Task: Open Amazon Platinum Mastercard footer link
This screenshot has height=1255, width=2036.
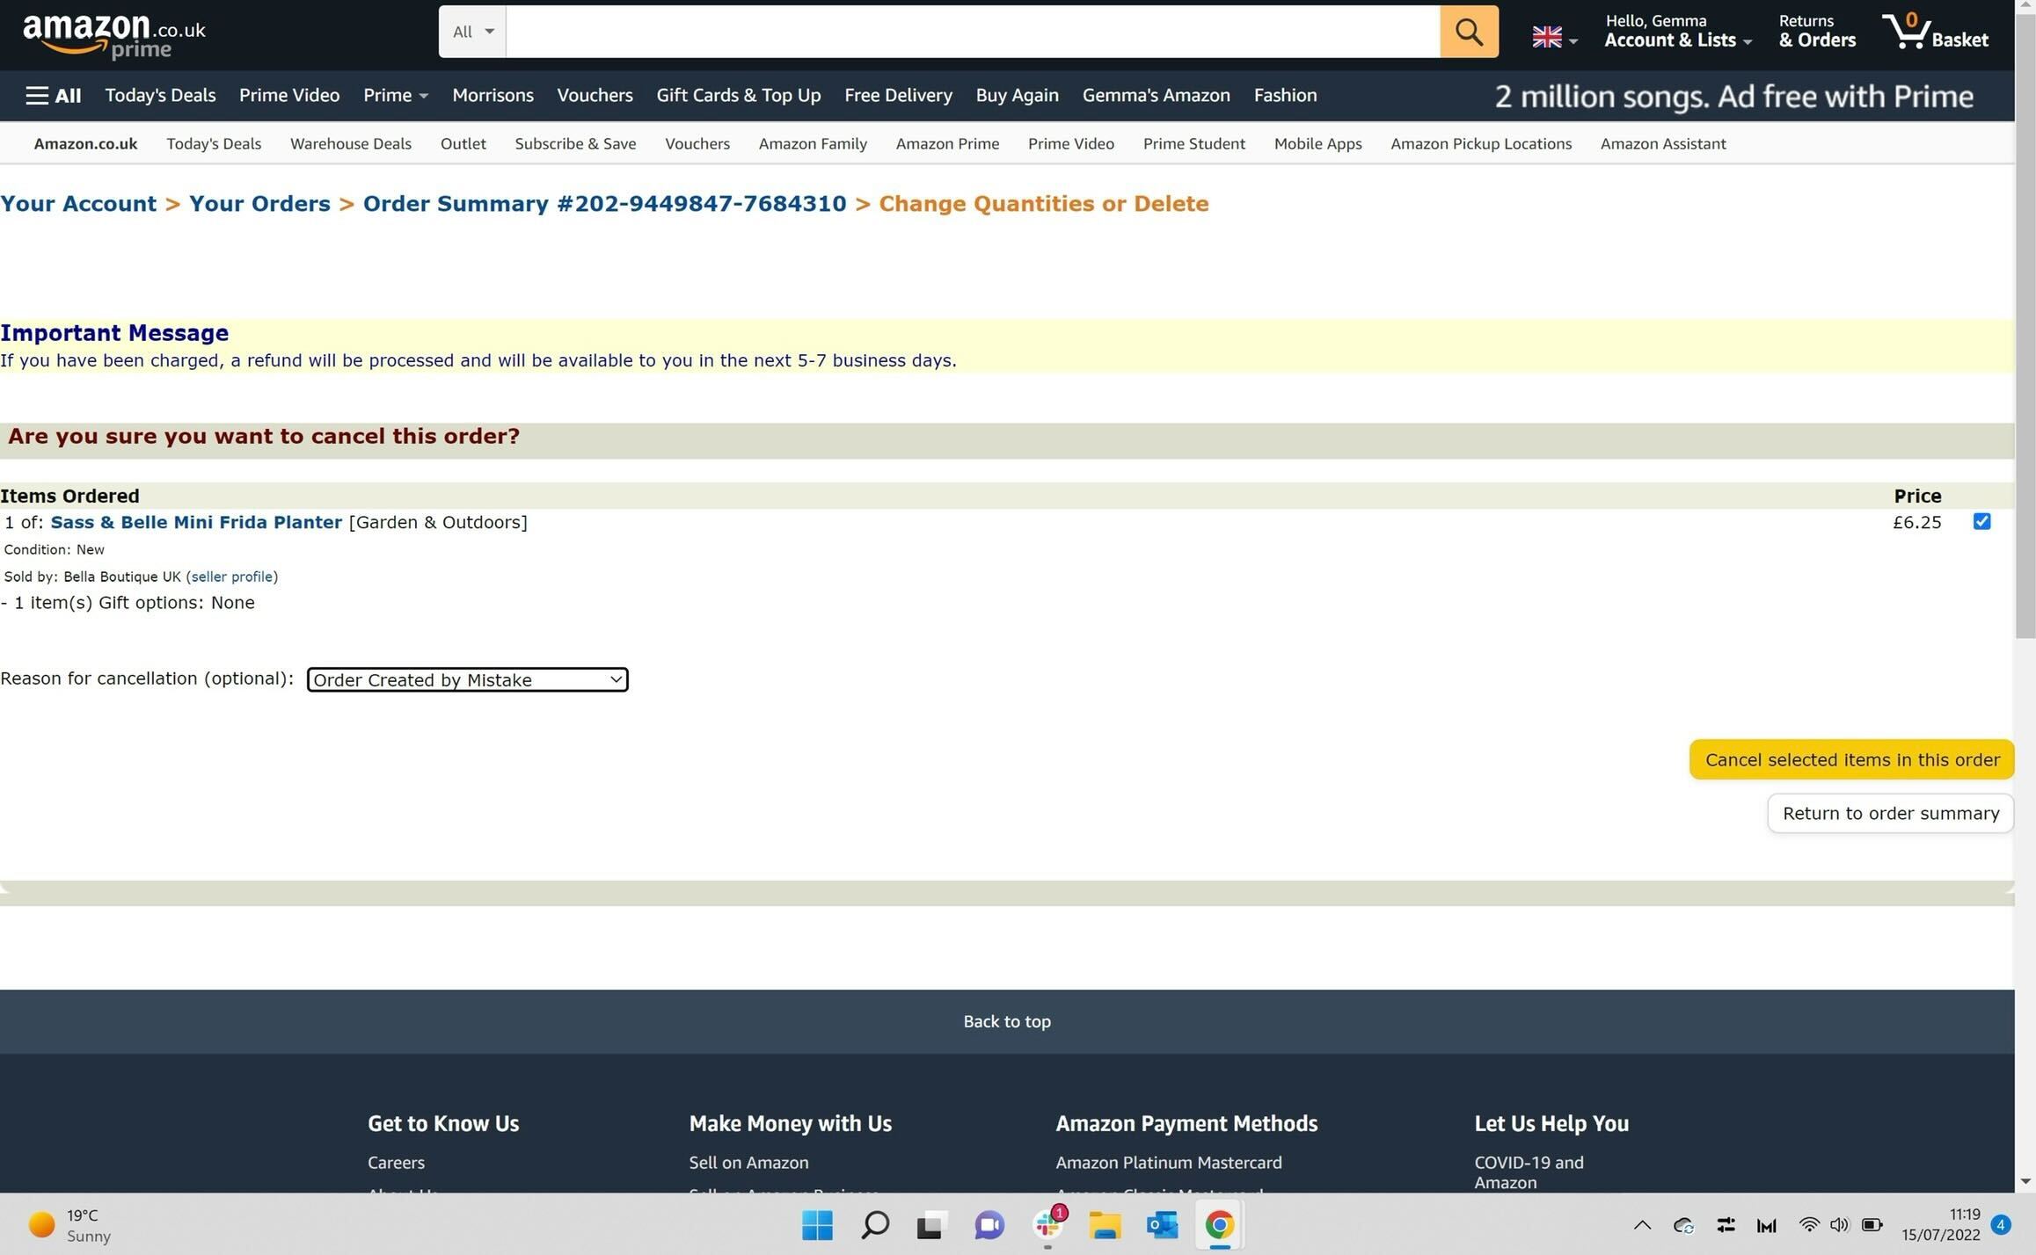Action: [1169, 1163]
